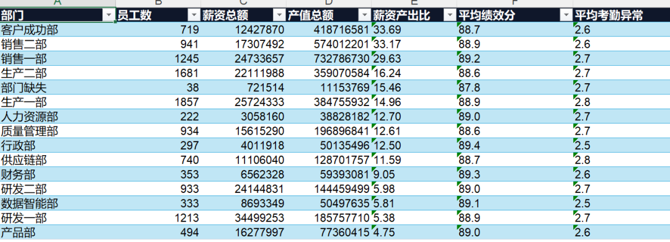The width and height of the screenshot is (670, 242).
Task: Open the 员工数 filter dropdown arrow
Action: pyautogui.click(x=194, y=16)
